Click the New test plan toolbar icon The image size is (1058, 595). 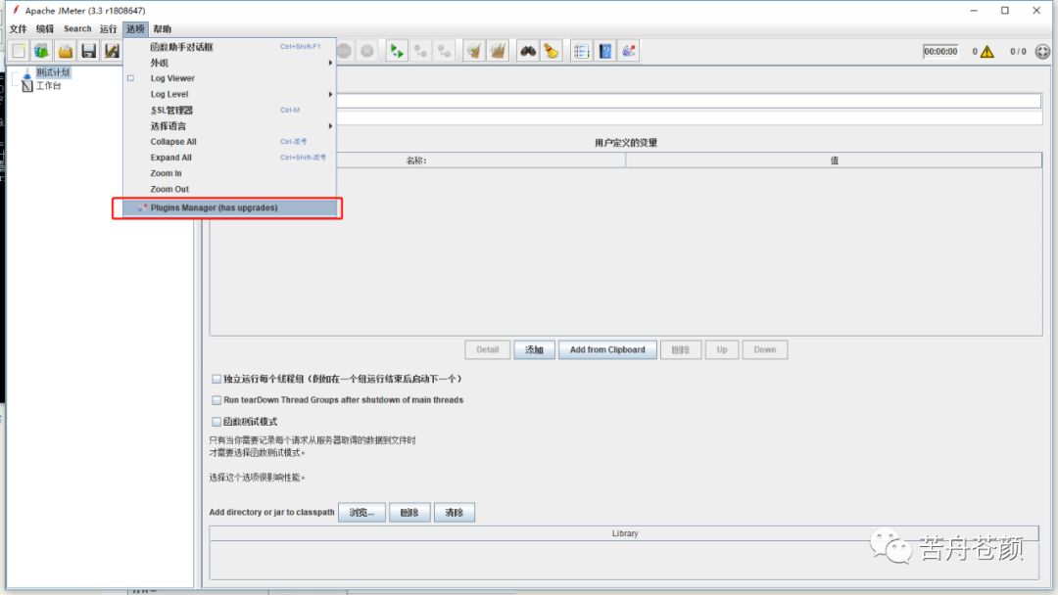[19, 51]
